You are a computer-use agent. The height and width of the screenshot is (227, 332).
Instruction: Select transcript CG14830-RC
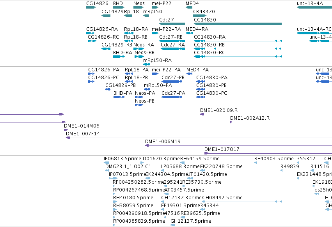[238, 57]
